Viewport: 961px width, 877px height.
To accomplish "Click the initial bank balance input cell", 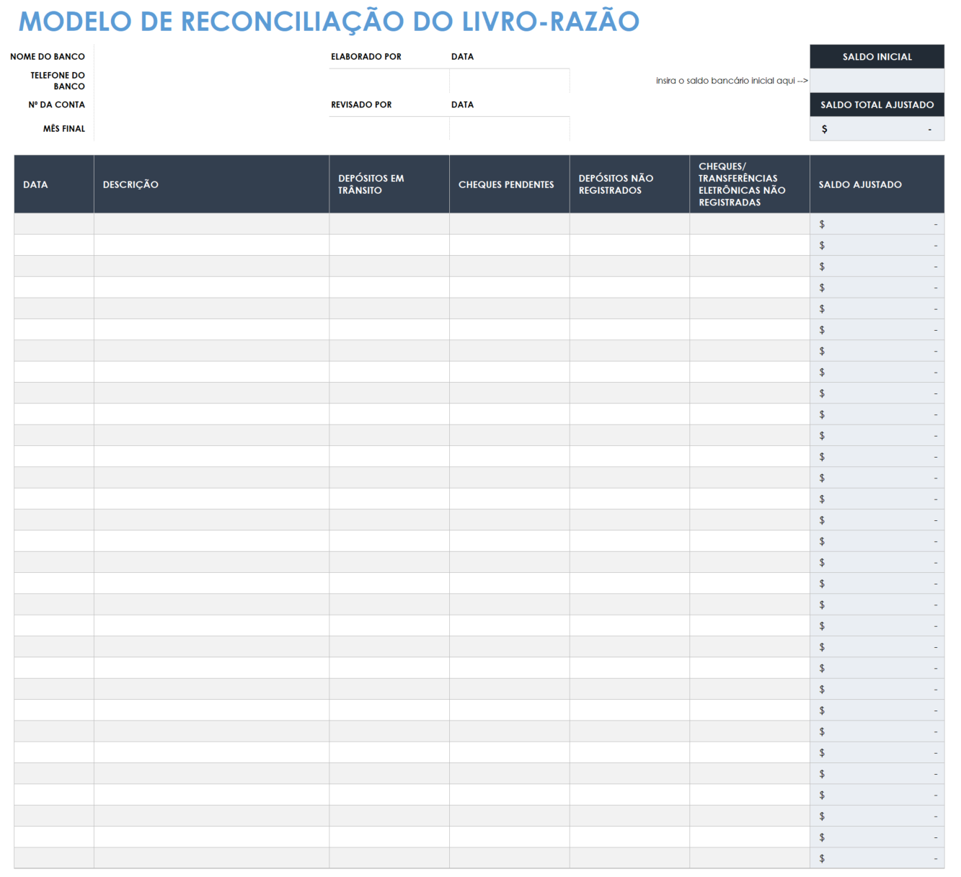I will (x=877, y=81).
